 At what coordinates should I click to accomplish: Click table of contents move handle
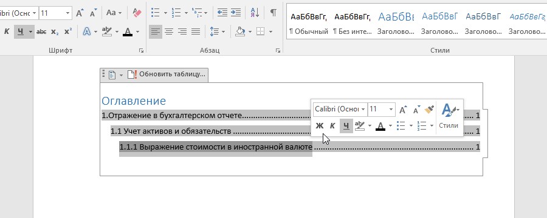[x=103, y=74]
